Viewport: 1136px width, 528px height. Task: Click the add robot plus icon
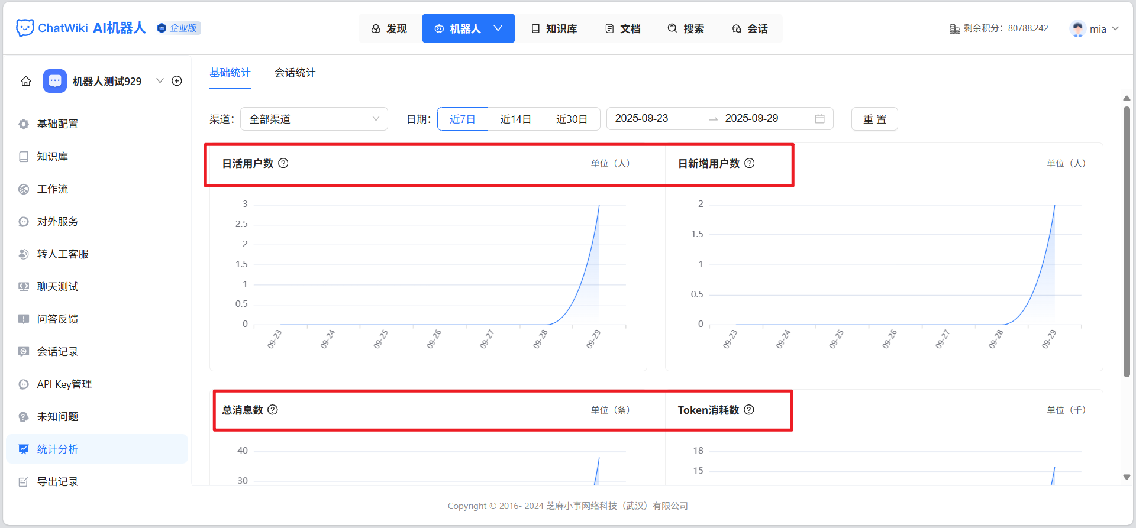point(177,81)
